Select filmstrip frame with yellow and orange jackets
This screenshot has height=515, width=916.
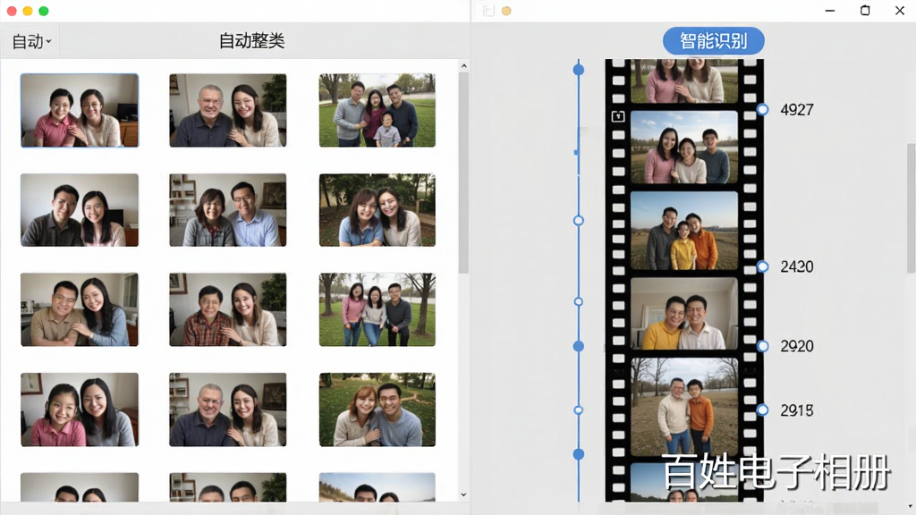click(684, 231)
